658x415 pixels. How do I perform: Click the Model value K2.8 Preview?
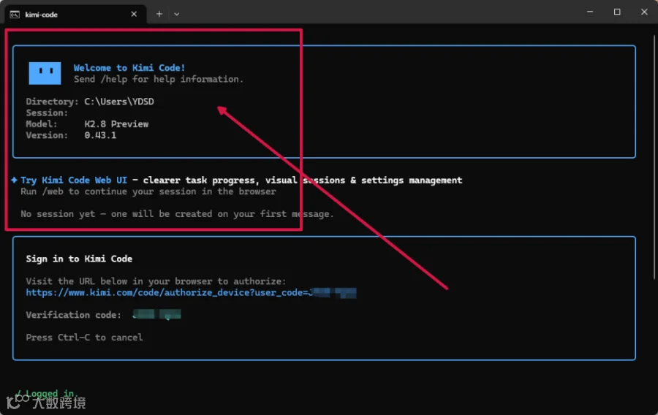tap(116, 124)
